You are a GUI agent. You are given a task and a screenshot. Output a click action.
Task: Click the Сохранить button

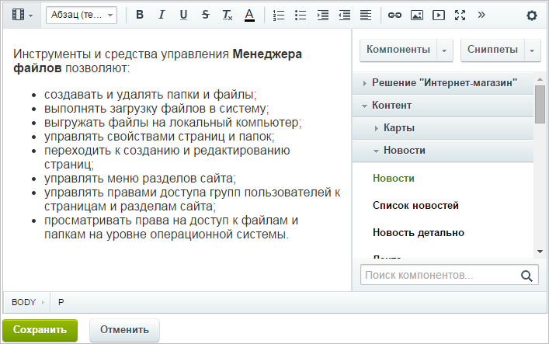(x=40, y=329)
